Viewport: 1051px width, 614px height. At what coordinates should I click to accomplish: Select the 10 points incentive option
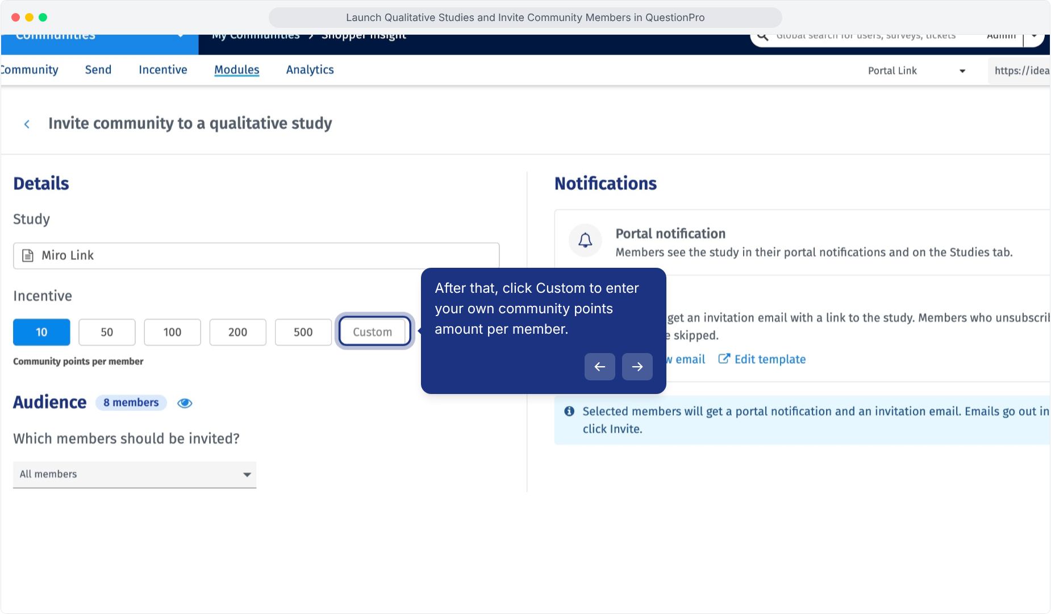coord(41,332)
